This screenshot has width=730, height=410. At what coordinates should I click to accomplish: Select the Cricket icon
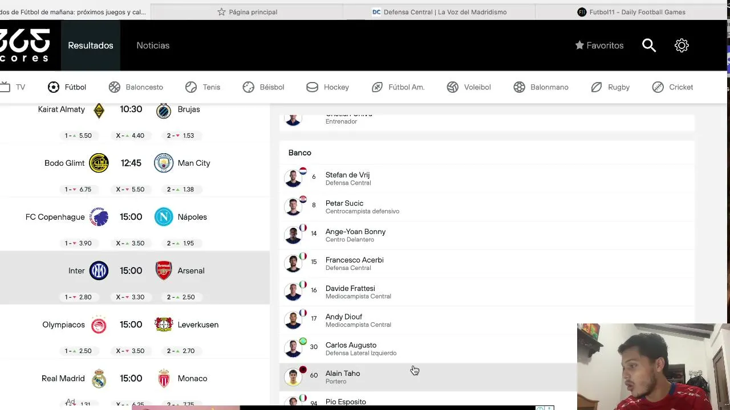[x=658, y=87]
